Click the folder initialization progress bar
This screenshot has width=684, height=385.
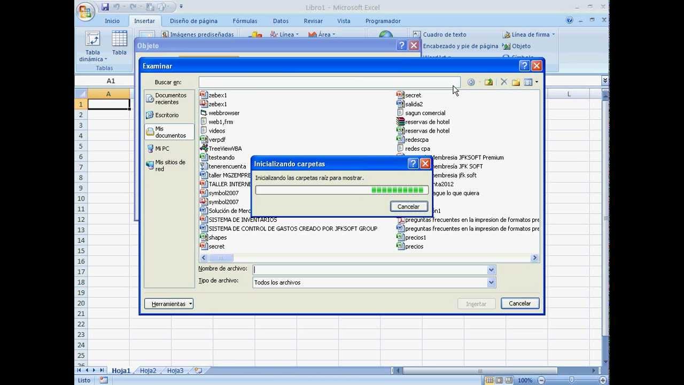pos(341,190)
